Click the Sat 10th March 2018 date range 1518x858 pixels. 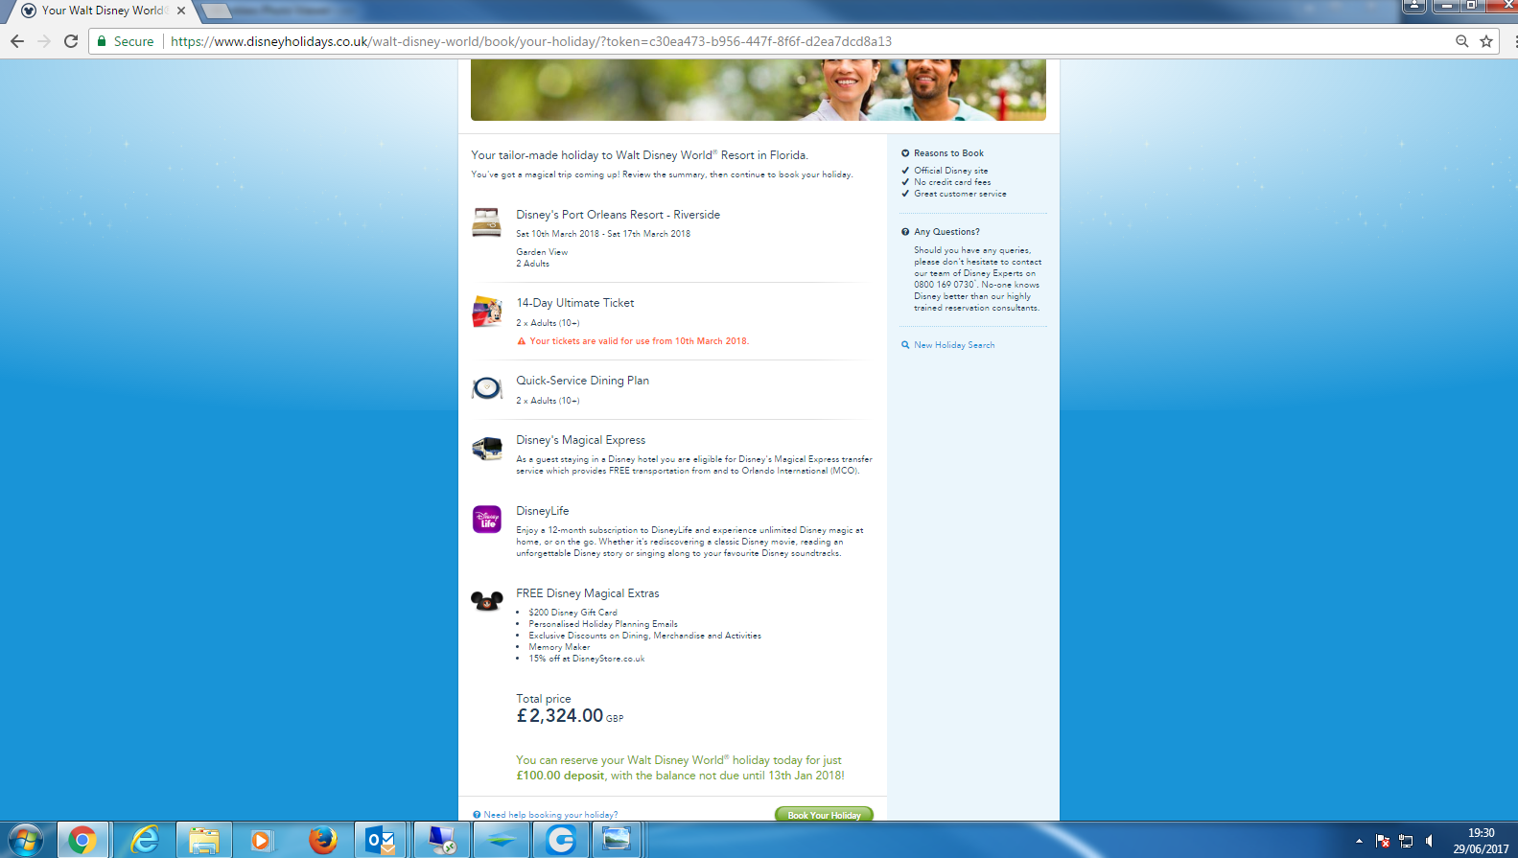pos(603,234)
